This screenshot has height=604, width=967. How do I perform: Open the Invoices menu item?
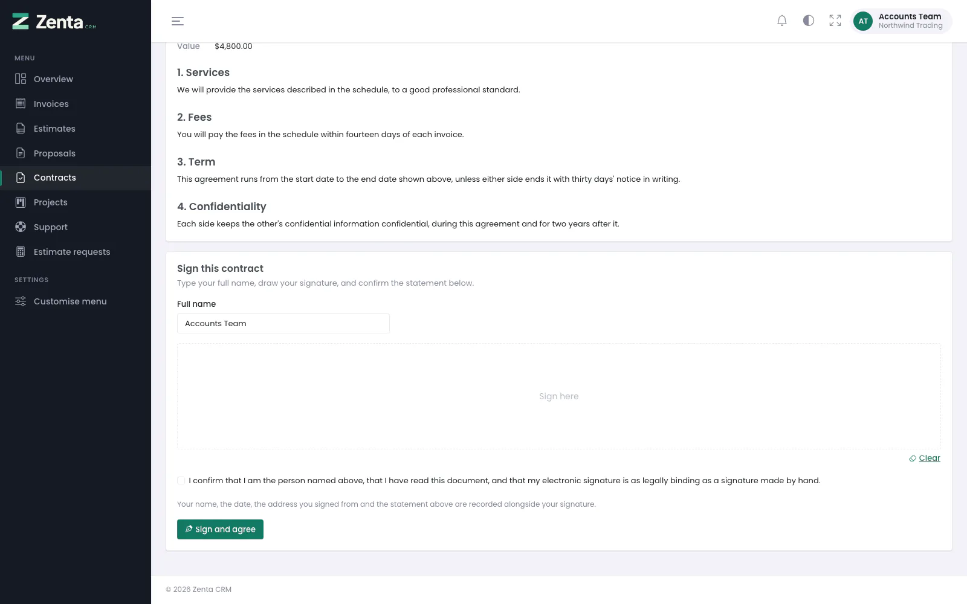[x=76, y=104]
